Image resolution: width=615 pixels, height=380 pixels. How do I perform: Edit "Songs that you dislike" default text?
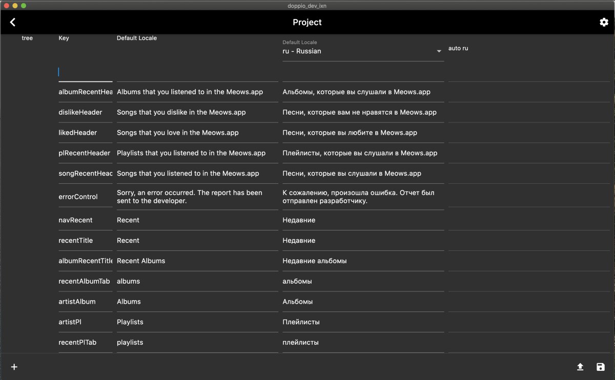coord(197,113)
